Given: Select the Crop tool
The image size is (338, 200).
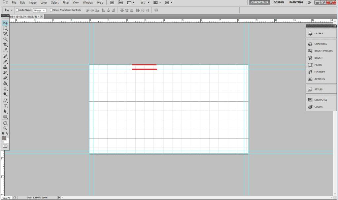Looking at the screenshot, I should point(5,45).
